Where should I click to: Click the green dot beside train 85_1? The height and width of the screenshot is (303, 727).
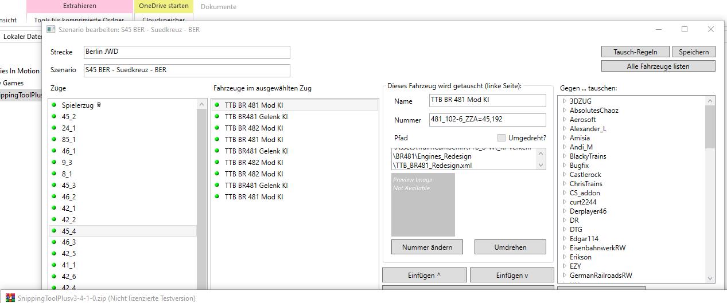[x=54, y=139]
